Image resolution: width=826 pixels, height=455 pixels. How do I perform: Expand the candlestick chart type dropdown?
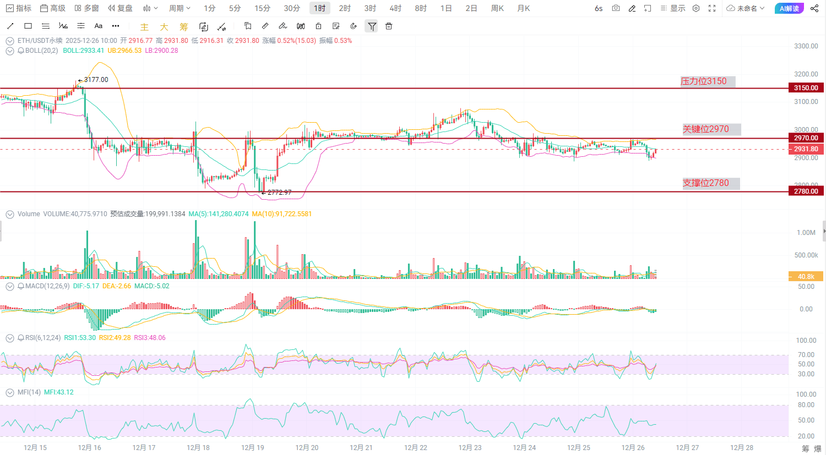[150, 8]
